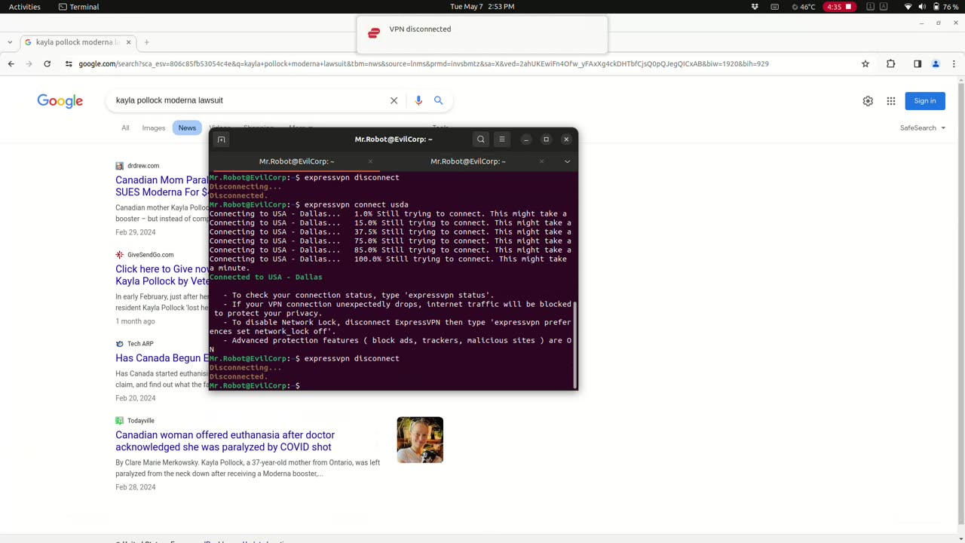Submit search with the blue magnifier icon
This screenshot has width=965, height=543.
pyautogui.click(x=438, y=100)
